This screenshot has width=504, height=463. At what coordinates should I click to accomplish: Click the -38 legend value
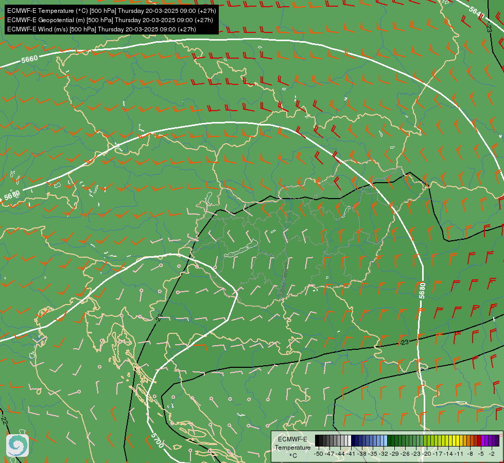tap(362, 454)
